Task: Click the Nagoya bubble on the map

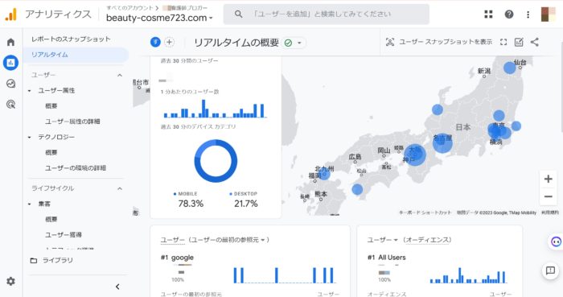Action: click(x=442, y=143)
